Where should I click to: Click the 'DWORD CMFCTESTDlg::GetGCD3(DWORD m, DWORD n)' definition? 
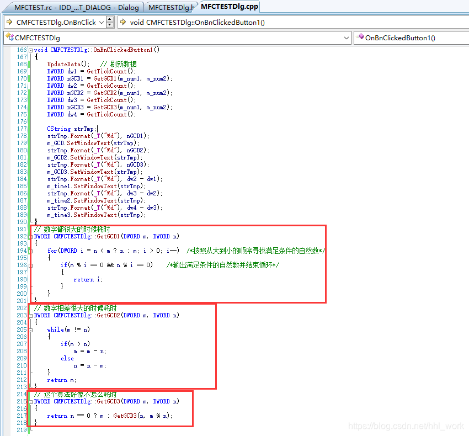106,402
